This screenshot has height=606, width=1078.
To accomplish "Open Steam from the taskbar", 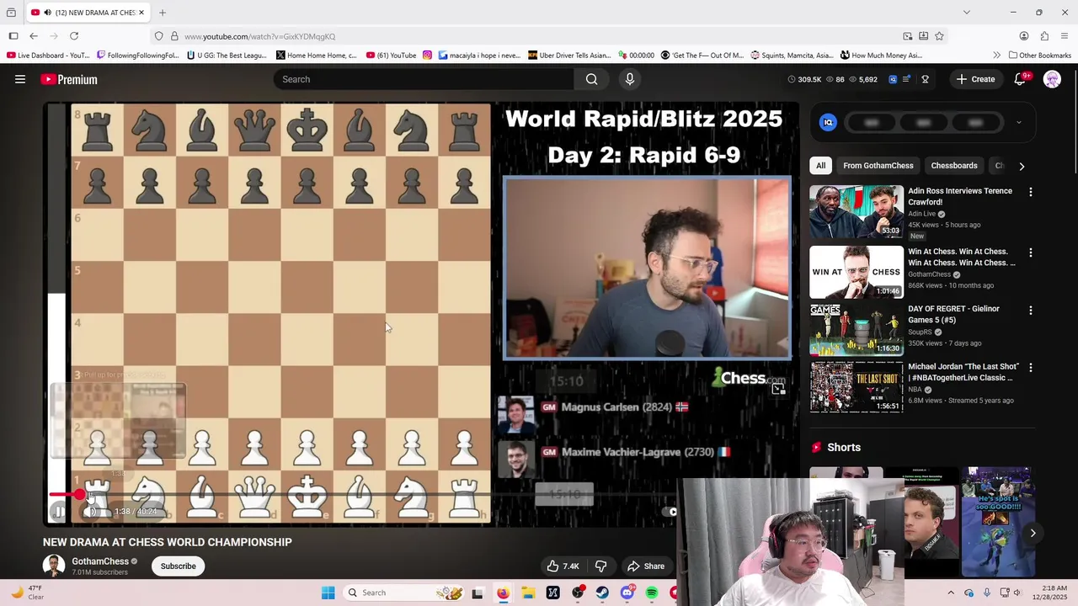I will (602, 593).
